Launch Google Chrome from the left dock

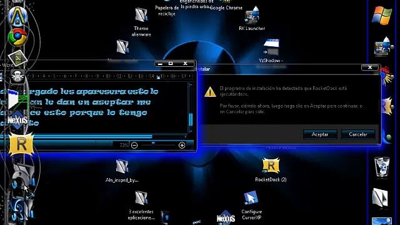tap(17, 37)
